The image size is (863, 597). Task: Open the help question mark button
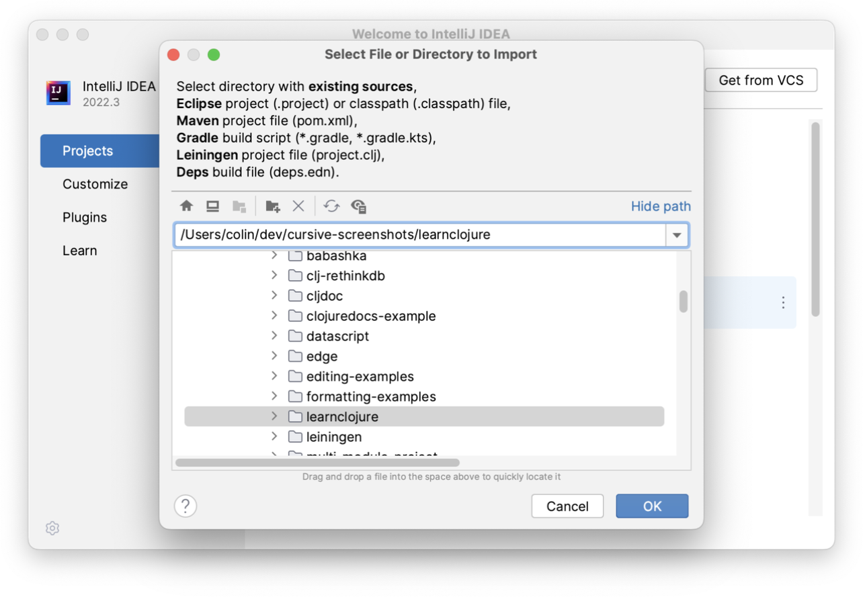tap(186, 506)
